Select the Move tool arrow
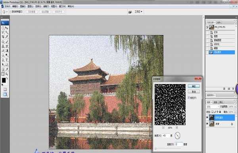The height and width of the screenshot is (153, 238). [7, 28]
